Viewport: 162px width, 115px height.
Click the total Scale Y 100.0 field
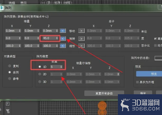(x=113, y=46)
